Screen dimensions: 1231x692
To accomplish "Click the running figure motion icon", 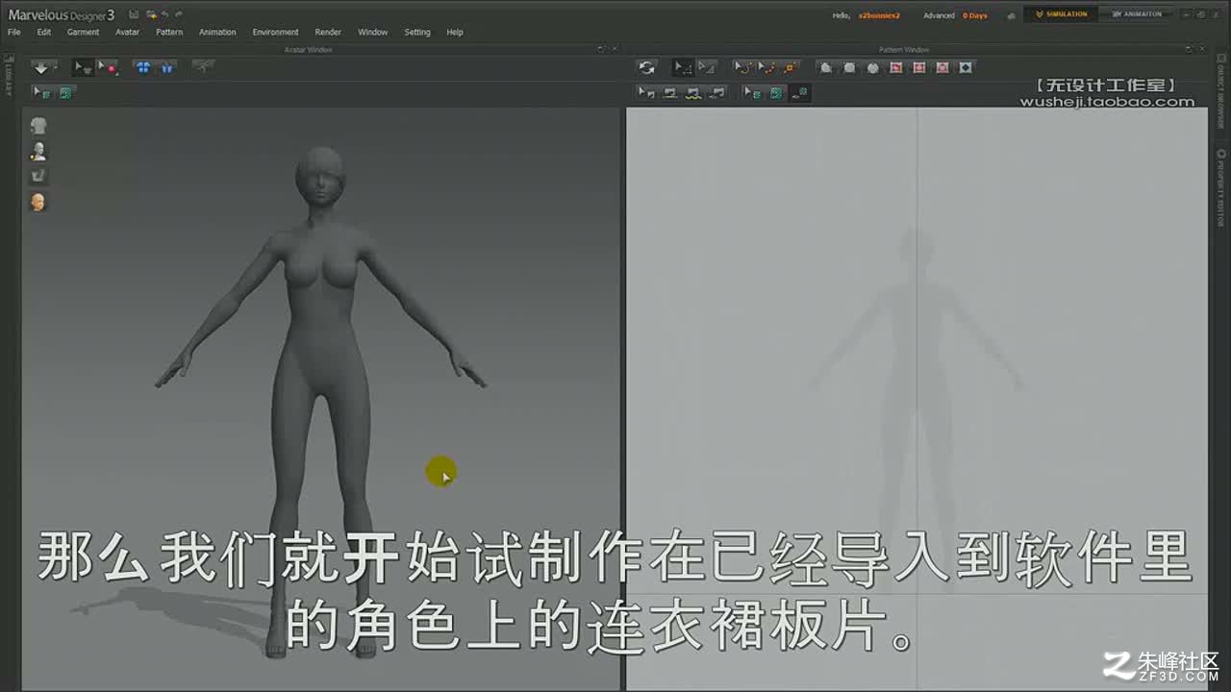I will [202, 67].
